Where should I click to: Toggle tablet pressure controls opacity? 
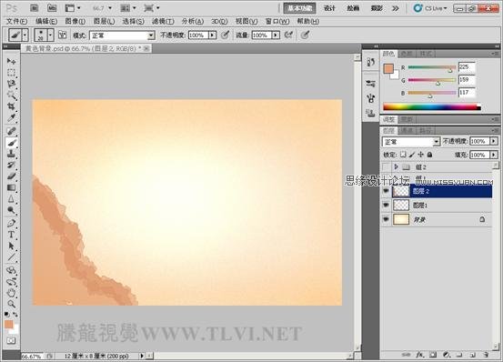tap(226, 35)
